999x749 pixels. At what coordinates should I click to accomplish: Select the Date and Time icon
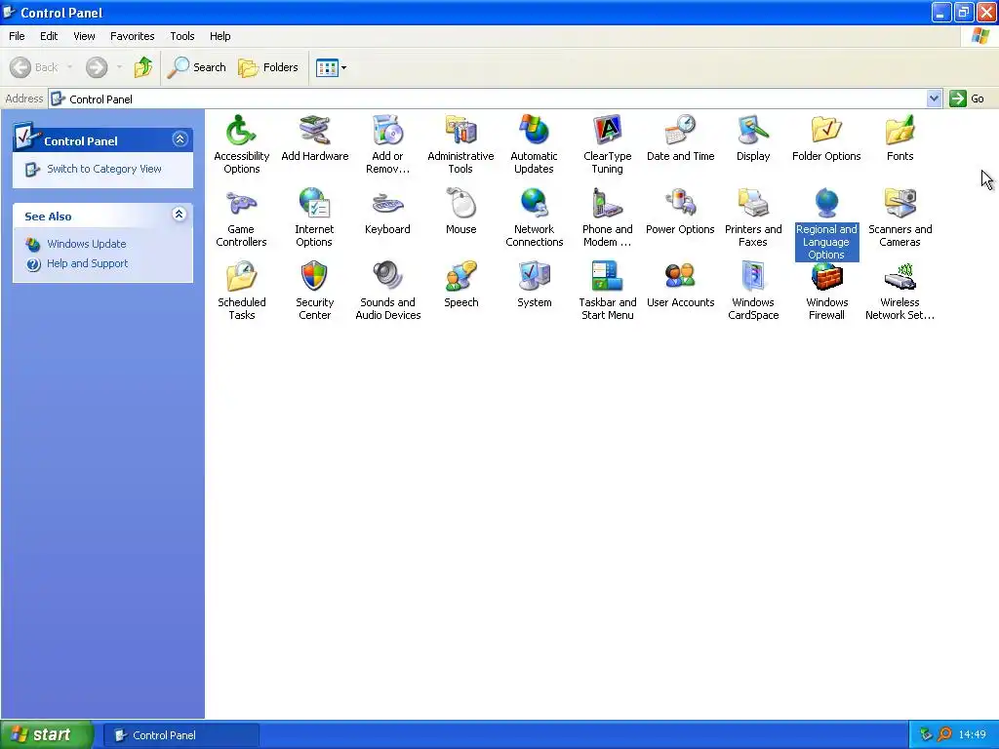pyautogui.click(x=680, y=130)
